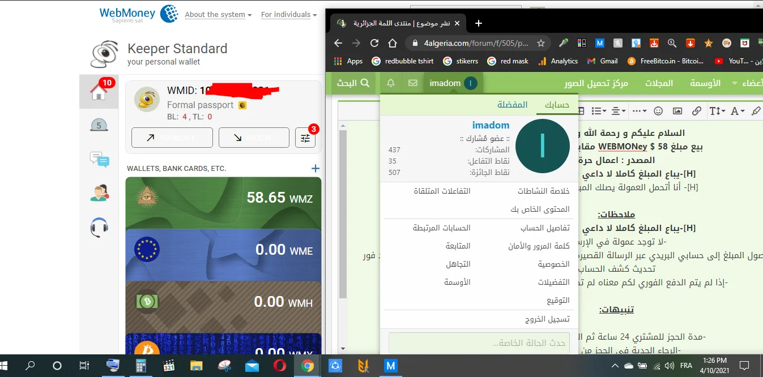Open forum inbox envelope icon
763x377 pixels.
[x=413, y=83]
